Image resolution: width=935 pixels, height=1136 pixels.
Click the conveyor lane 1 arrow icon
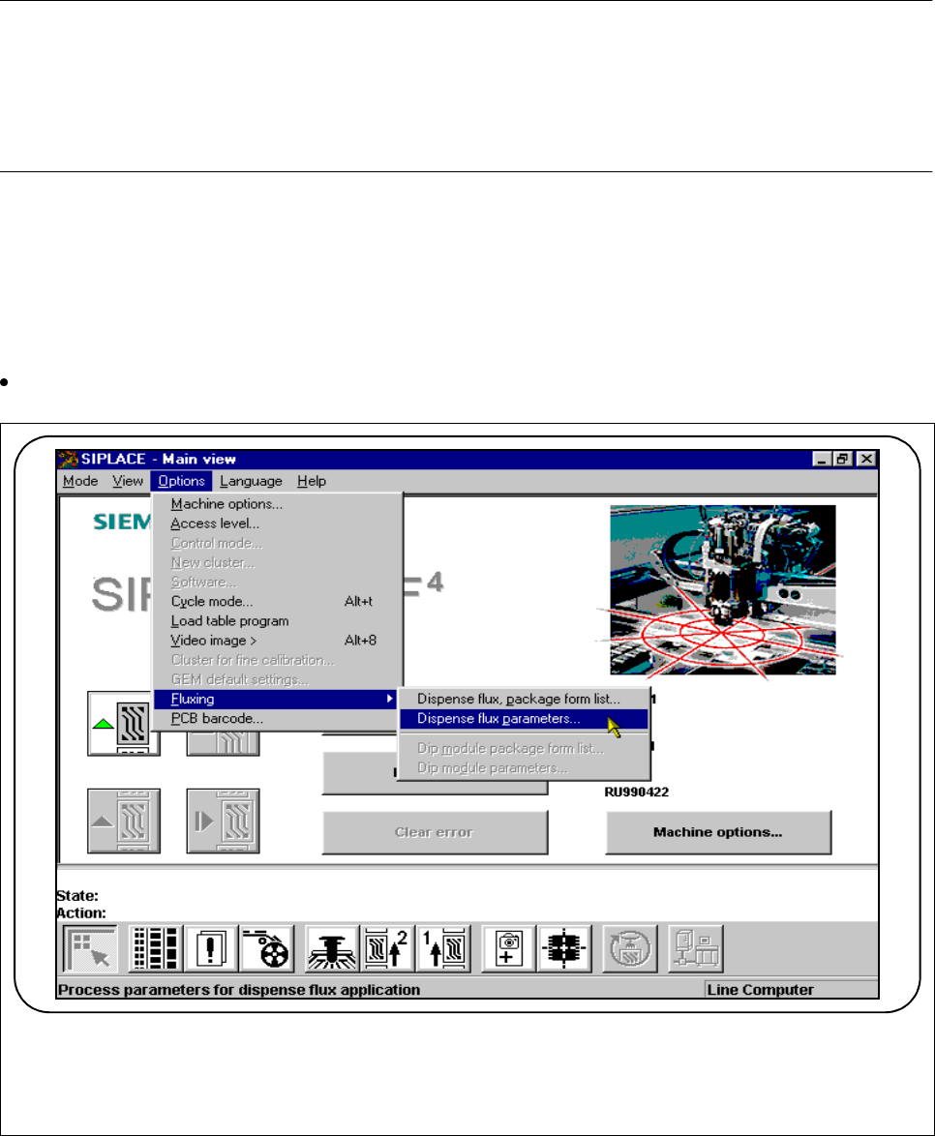point(443,948)
